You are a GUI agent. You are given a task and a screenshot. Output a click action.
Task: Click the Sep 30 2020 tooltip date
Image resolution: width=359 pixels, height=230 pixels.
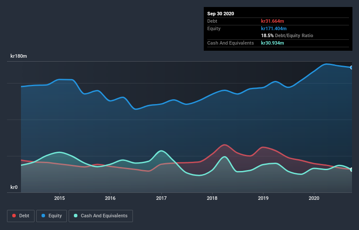pyautogui.click(x=221, y=14)
